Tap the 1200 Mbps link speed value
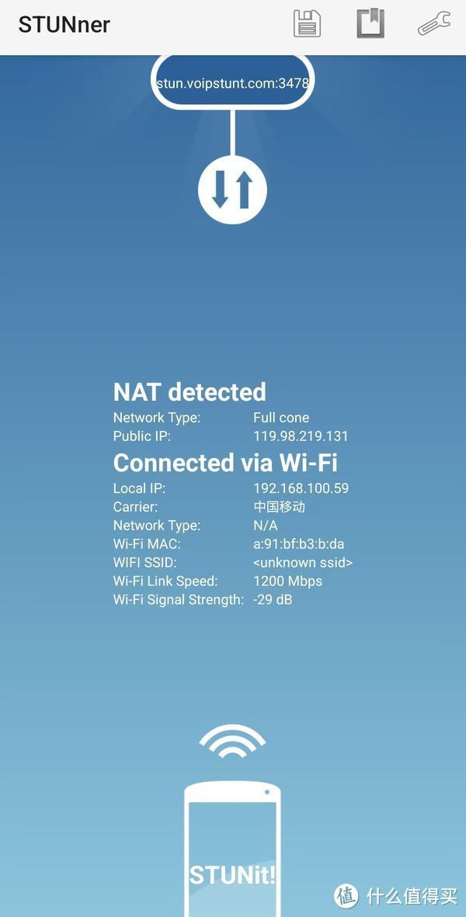 [287, 582]
